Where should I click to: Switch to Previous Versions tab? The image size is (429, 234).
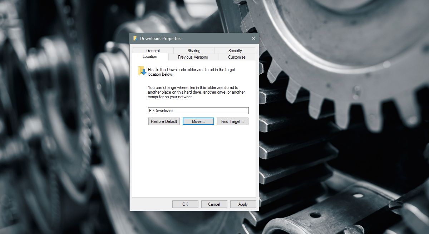pos(193,57)
